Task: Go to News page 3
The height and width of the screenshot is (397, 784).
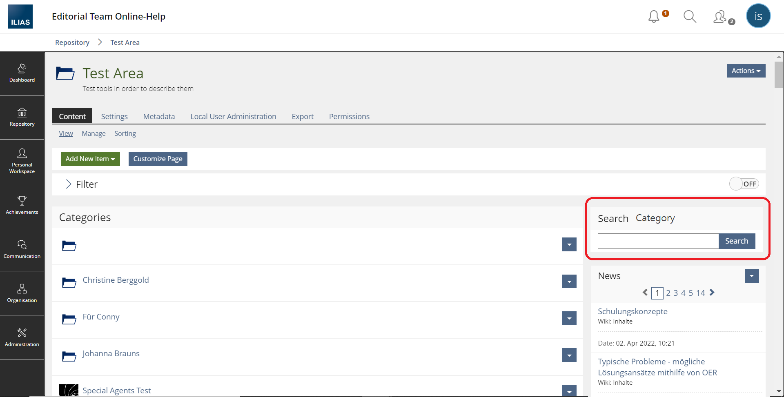Action: coord(676,293)
